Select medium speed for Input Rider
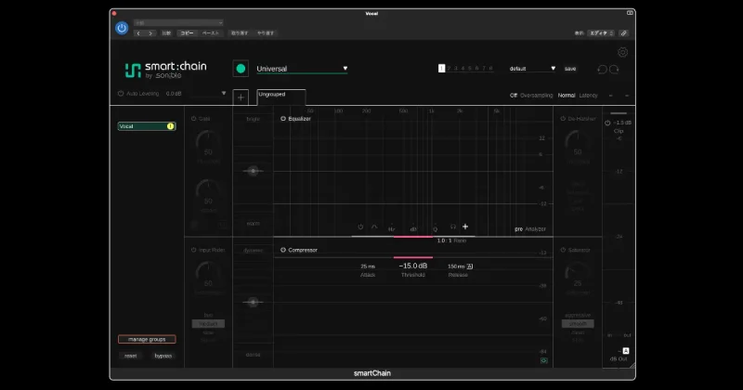Screen dimensions: 743x390 [x=208, y=324]
